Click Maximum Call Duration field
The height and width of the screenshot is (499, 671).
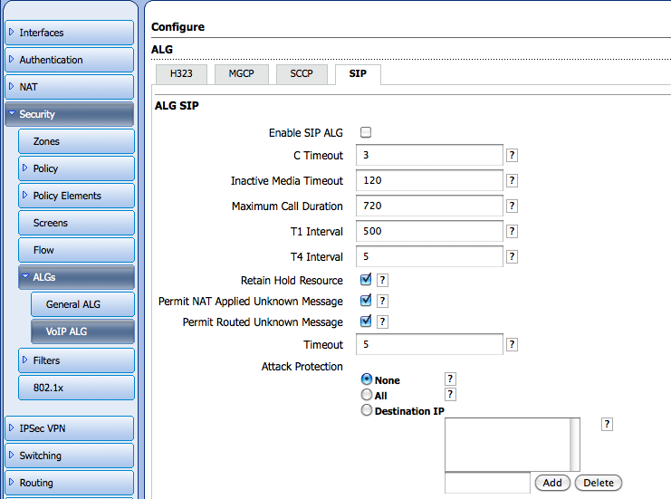[429, 206]
